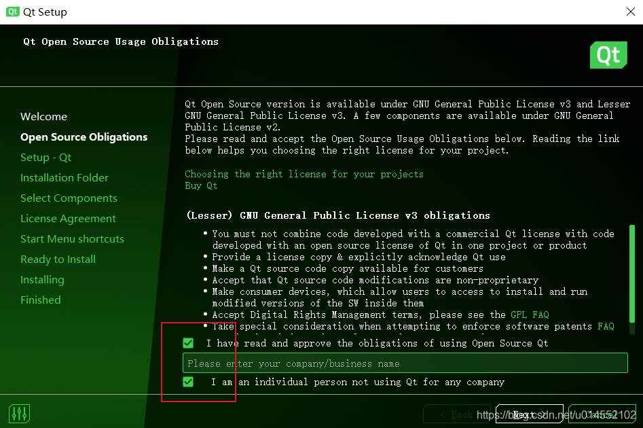Open the settings sliders icon bottom left

click(x=19, y=413)
